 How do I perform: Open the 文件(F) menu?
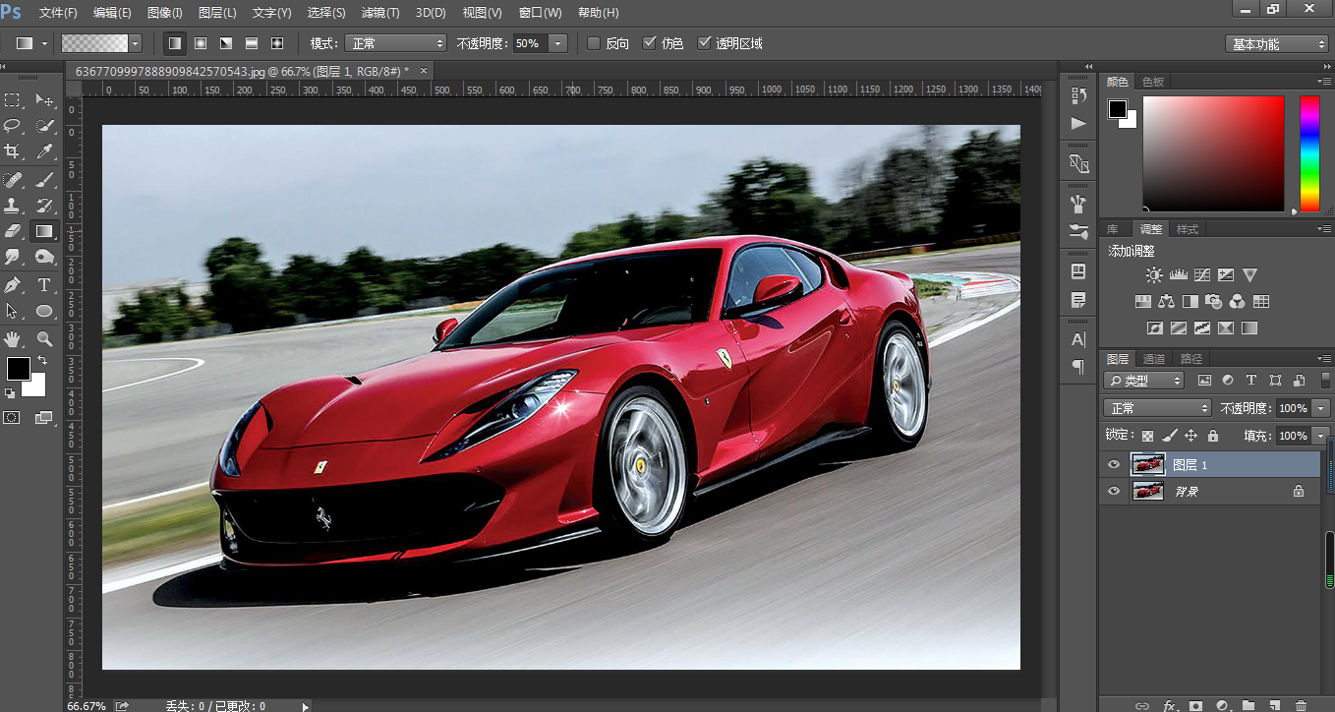58,13
